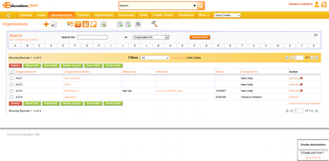
Task: Click the home icon in navigation bar
Action: point(9,15)
